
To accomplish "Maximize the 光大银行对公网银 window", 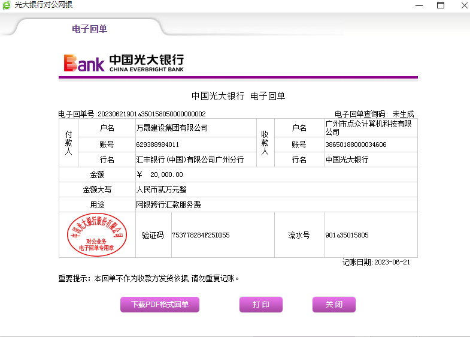I will pyautogui.click(x=441, y=5).
